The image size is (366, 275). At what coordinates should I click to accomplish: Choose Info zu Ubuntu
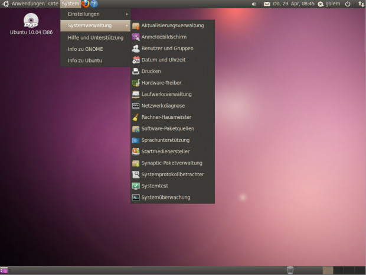84,60
